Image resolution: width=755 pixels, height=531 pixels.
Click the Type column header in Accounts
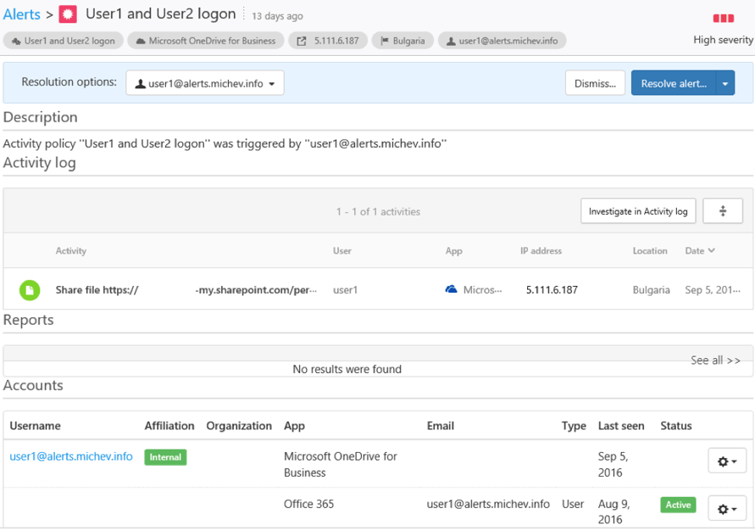[574, 426]
